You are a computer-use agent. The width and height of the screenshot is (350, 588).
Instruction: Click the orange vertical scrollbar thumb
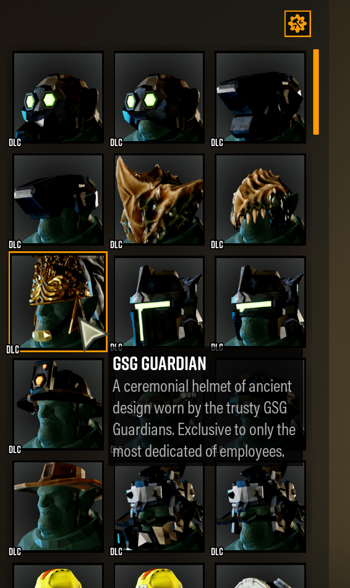pyautogui.click(x=316, y=92)
